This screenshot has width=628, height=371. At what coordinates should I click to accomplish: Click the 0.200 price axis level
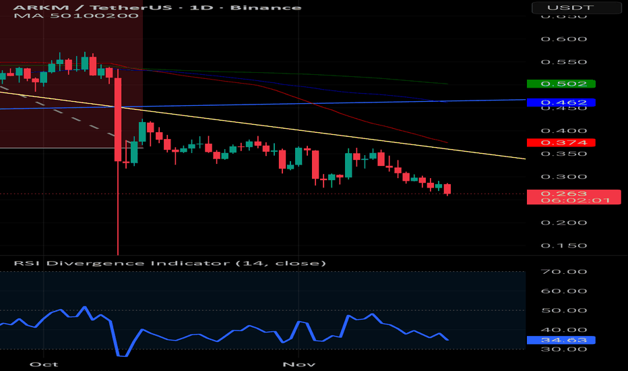564,223
